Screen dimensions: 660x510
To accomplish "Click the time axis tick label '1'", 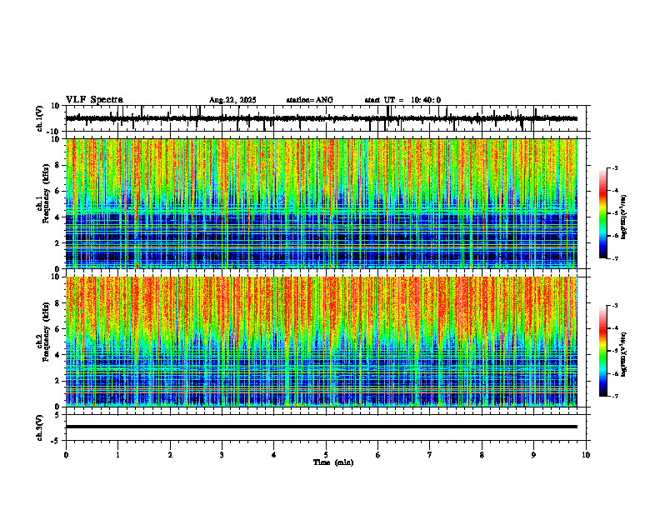I will tap(117, 455).
